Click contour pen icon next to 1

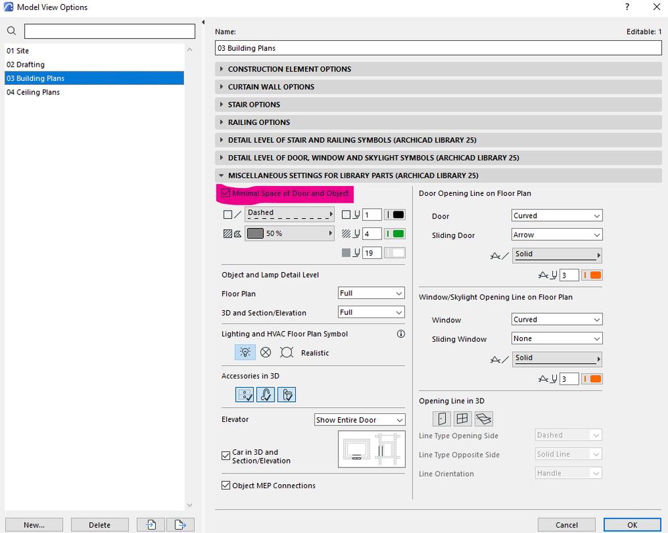pyautogui.click(x=351, y=215)
